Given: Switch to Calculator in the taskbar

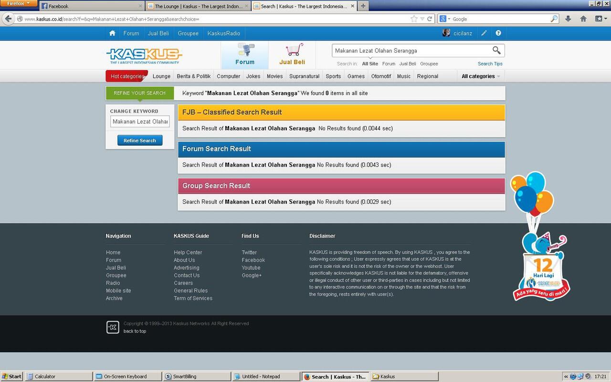Looking at the screenshot, I should (58, 376).
